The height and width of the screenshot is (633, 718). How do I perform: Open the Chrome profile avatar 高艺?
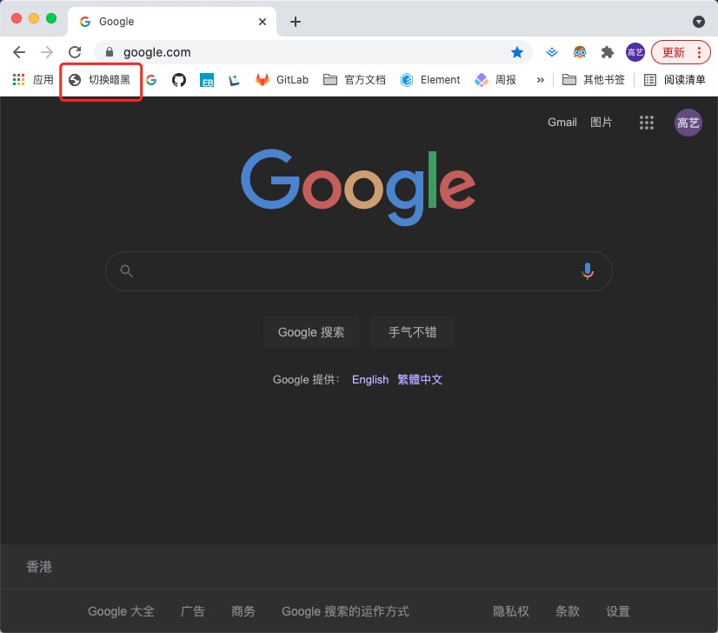coord(635,52)
